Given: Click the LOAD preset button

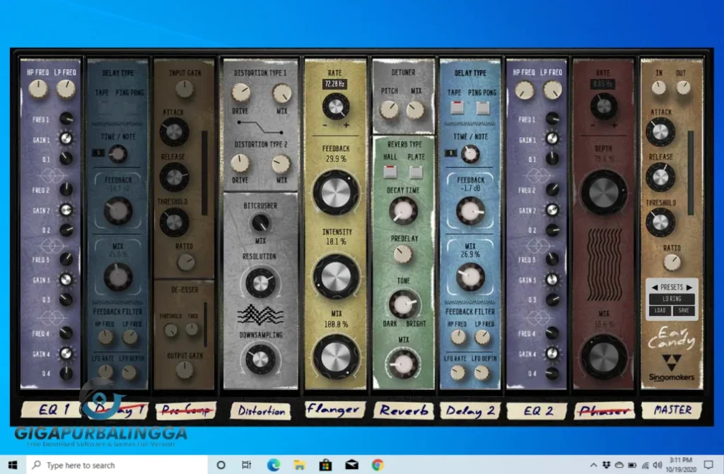Looking at the screenshot, I should click(x=659, y=311).
